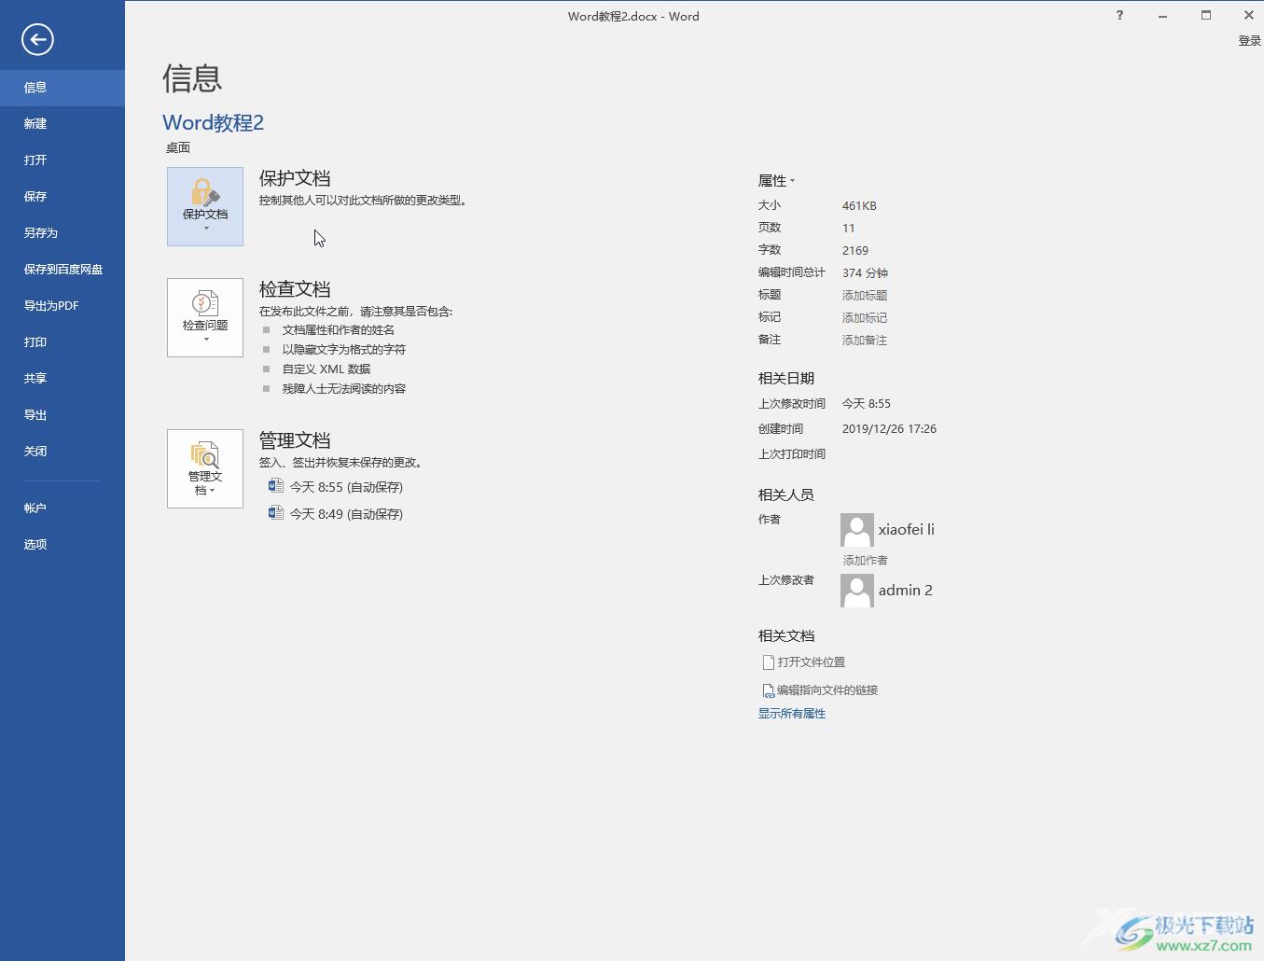Click the word count value 2169
This screenshot has width=1264, height=961.
point(855,251)
